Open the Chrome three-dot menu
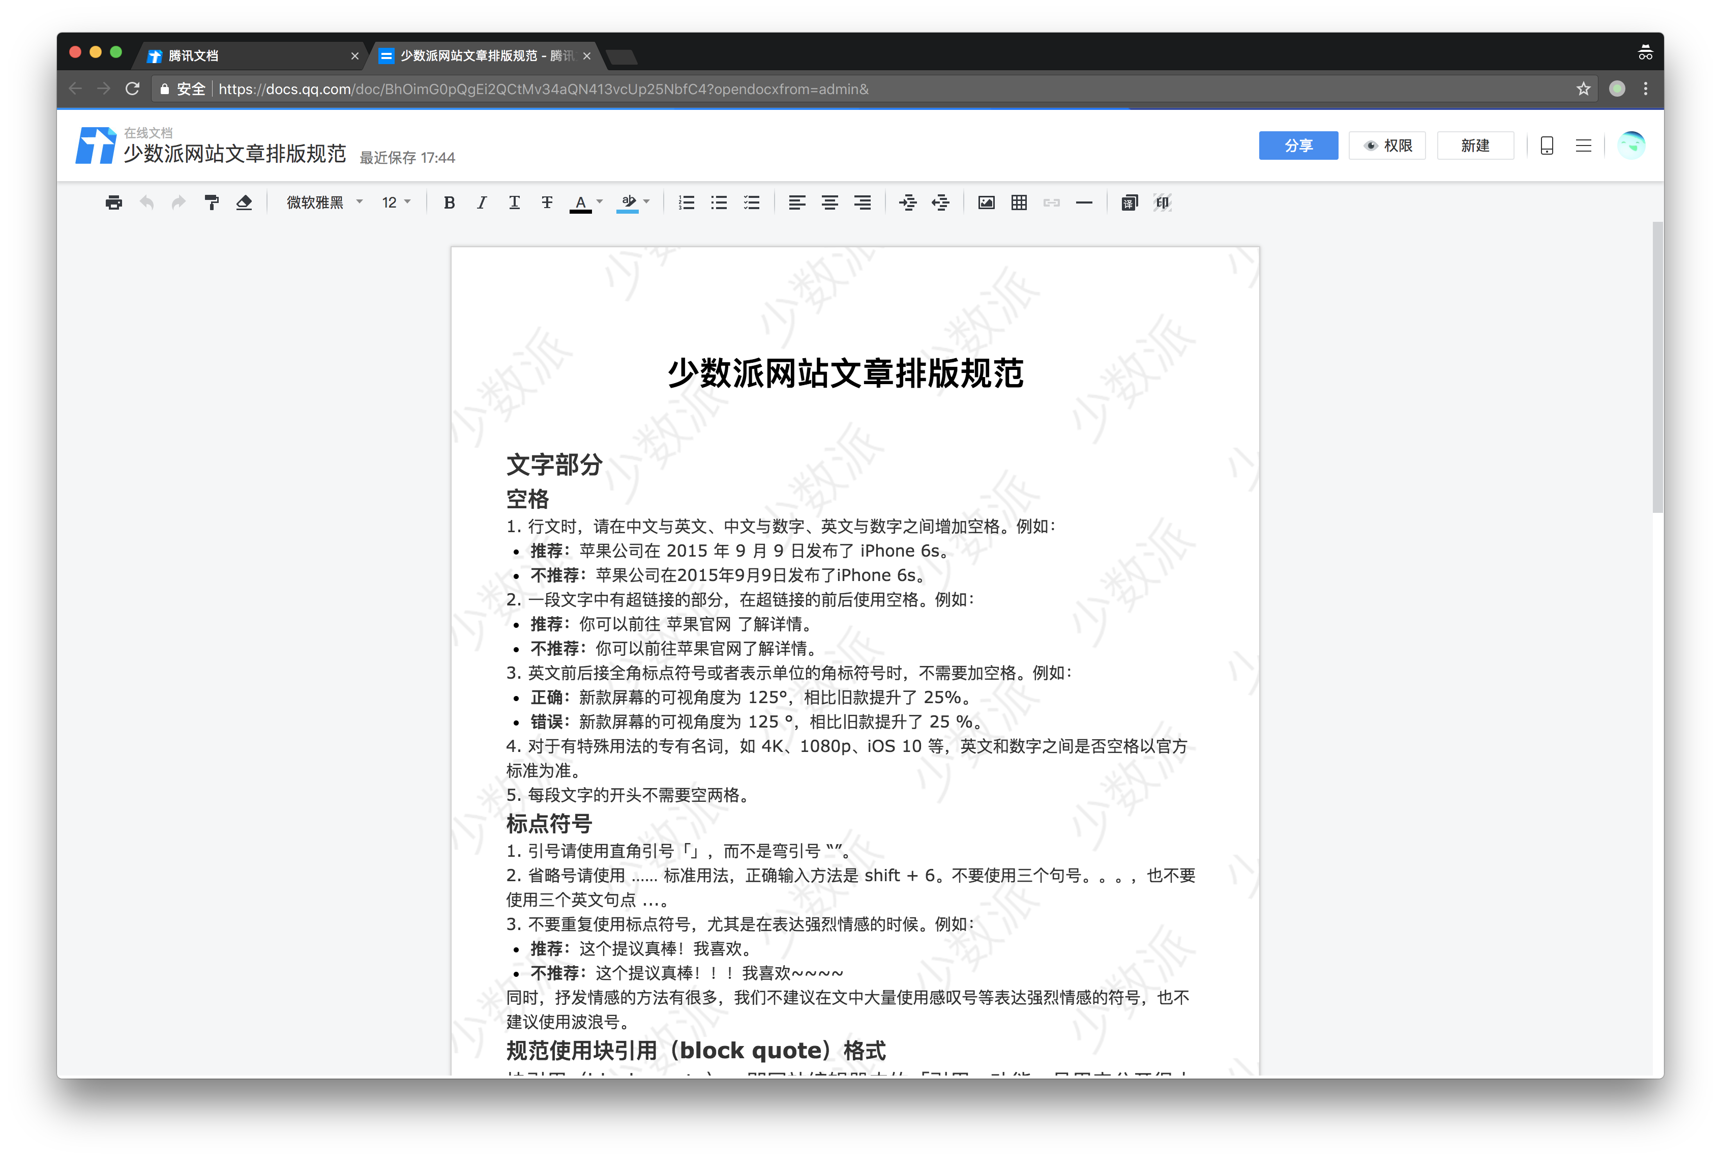Image resolution: width=1721 pixels, height=1160 pixels. 1645,89
